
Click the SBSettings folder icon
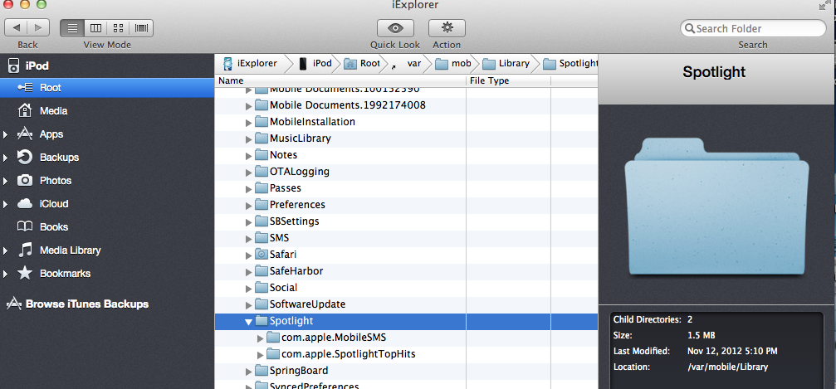[261, 221]
